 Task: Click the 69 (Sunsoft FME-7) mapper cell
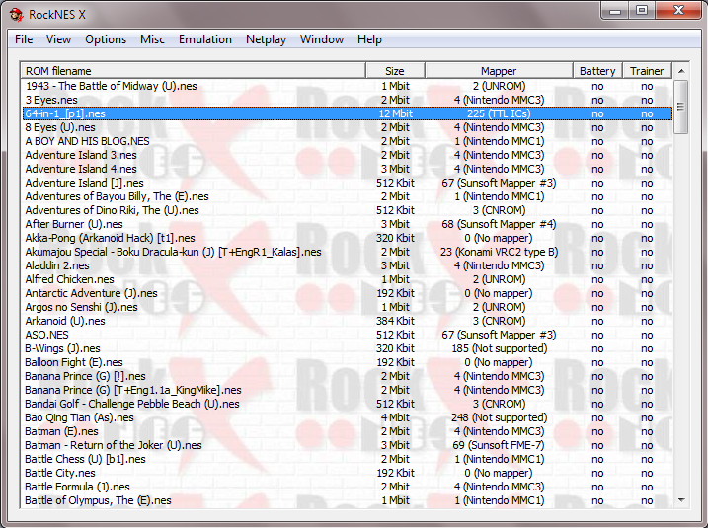click(x=499, y=445)
